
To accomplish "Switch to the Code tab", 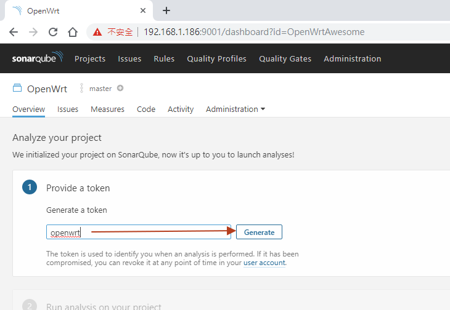I will pyautogui.click(x=146, y=109).
